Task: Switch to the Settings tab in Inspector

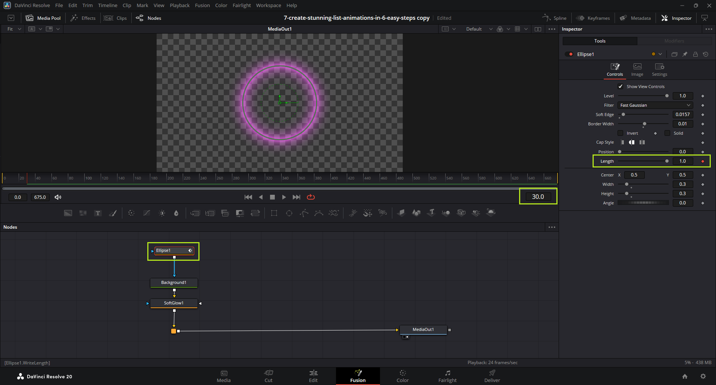Action: tap(659, 69)
